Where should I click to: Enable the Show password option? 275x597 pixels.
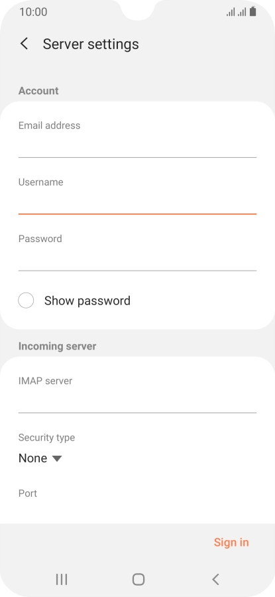pyautogui.click(x=26, y=300)
